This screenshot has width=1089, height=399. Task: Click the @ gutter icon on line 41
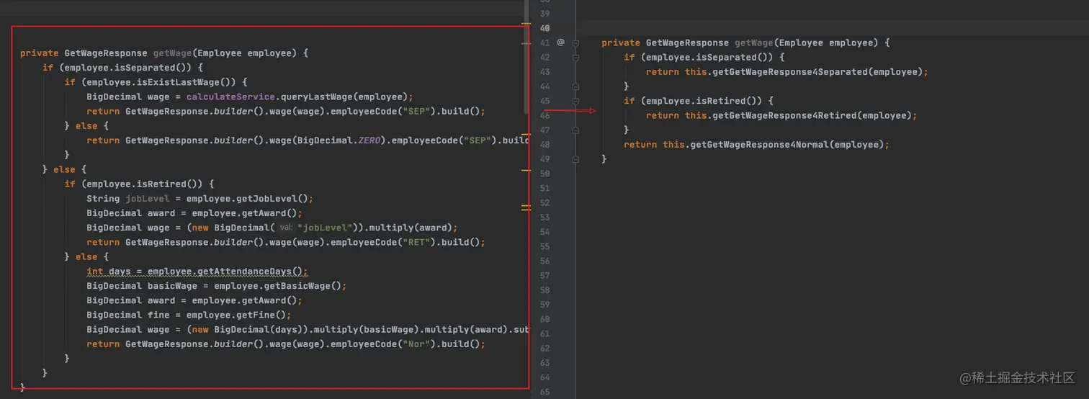[560, 42]
